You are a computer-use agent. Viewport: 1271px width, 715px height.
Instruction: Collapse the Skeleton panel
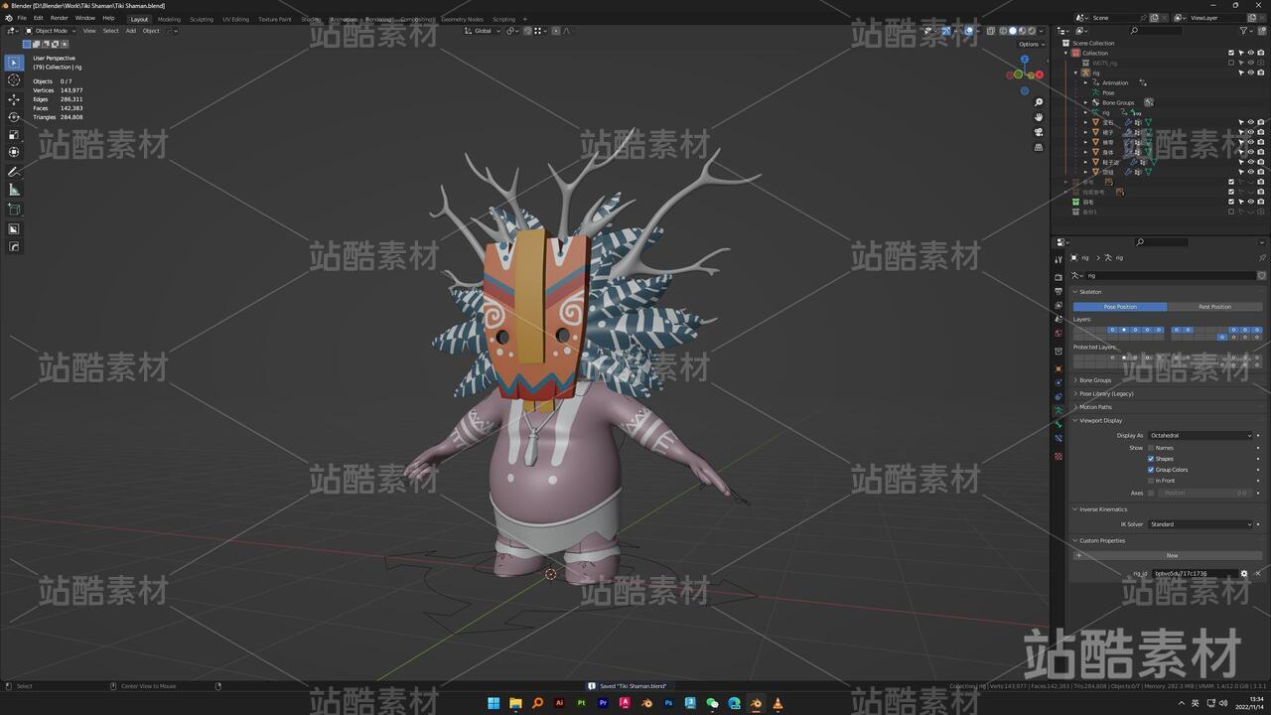[1090, 292]
